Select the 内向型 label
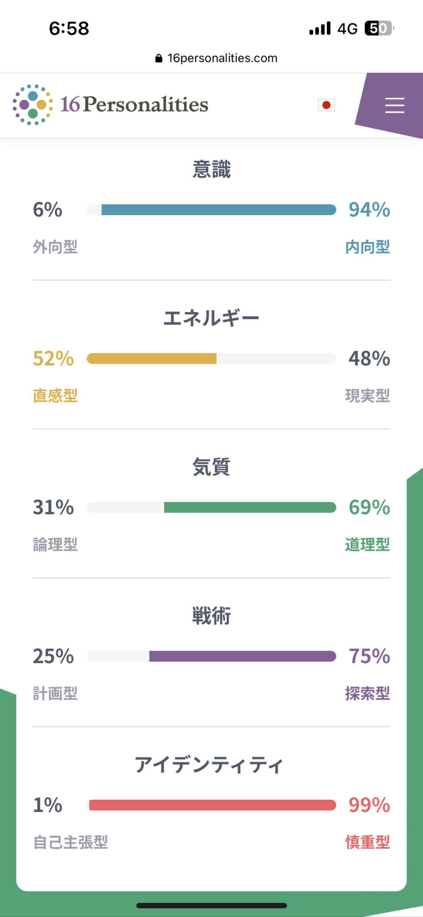 (367, 247)
